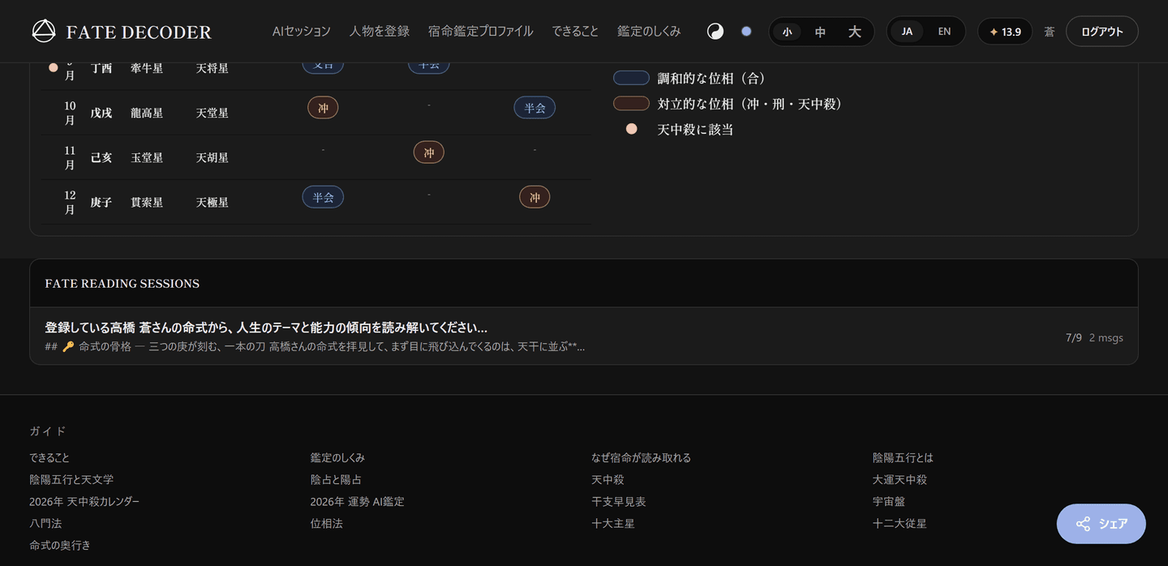
Task: Open footer link 宇宙盤
Action: click(889, 502)
